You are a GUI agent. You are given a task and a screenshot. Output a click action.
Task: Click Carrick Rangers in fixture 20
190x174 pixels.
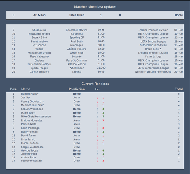click(x=39, y=72)
